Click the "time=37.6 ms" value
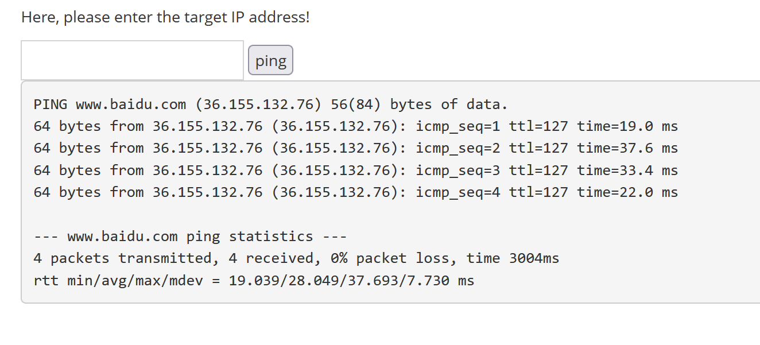 pos(627,148)
